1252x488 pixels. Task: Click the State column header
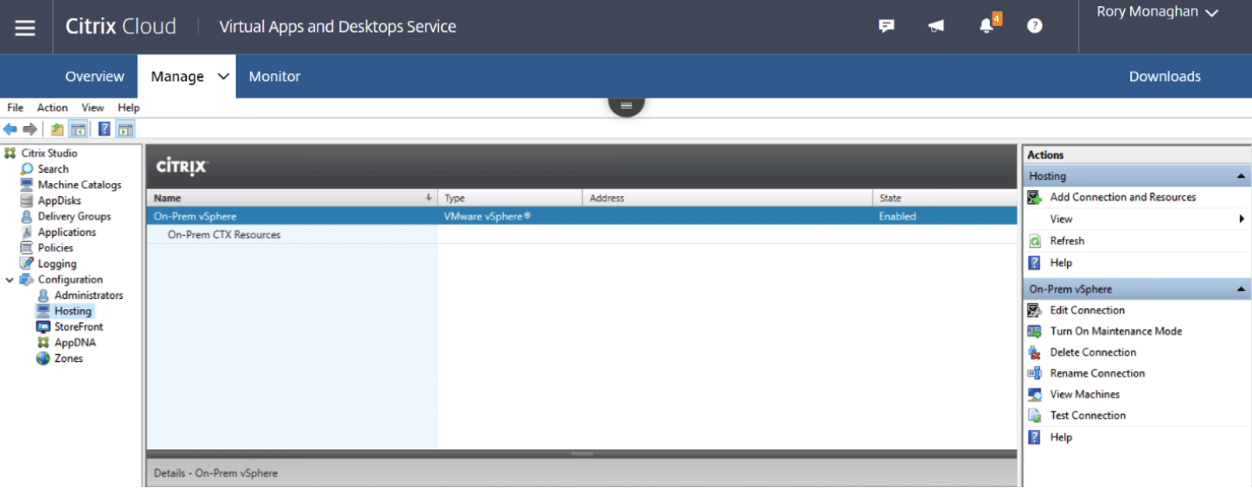point(944,199)
